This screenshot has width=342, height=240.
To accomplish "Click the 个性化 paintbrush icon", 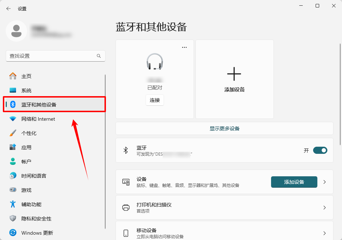I will [13, 133].
